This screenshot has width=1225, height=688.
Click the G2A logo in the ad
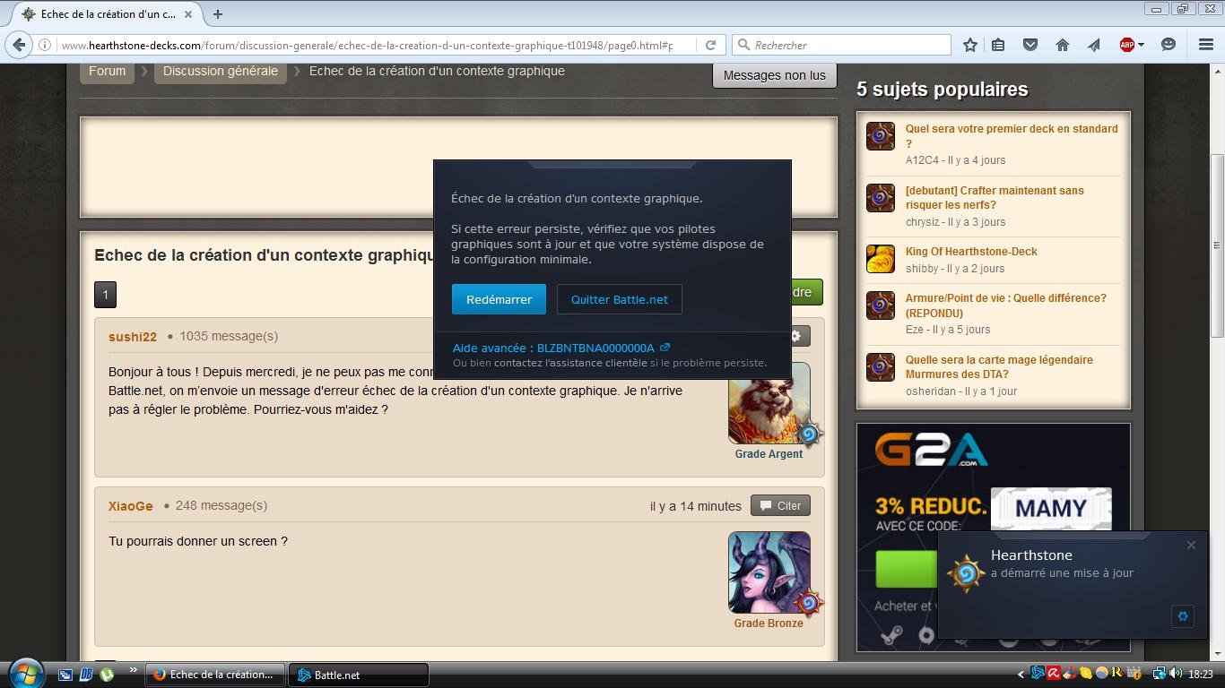point(931,451)
